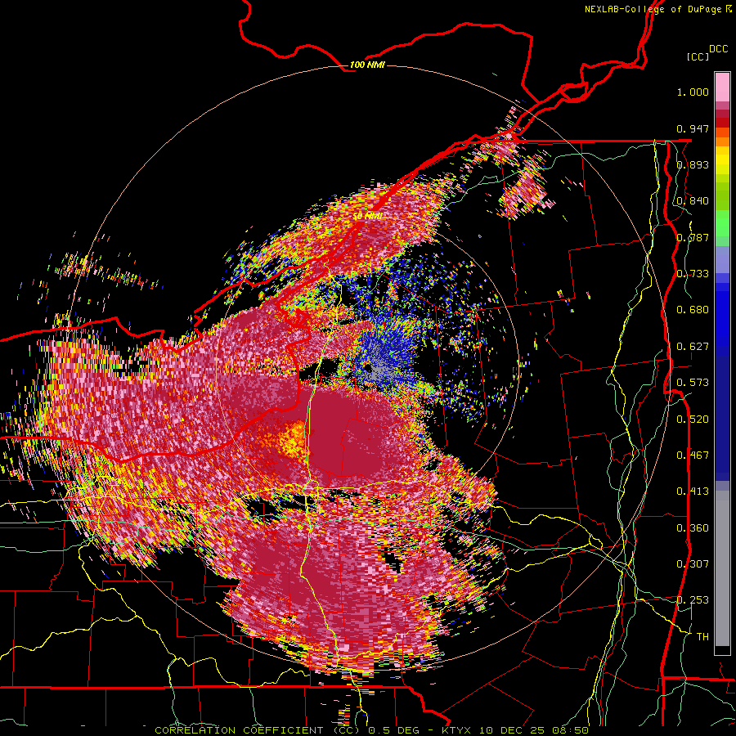Click the NEXLAB-College of DuPage header text
The image size is (736, 736).
(x=653, y=9)
